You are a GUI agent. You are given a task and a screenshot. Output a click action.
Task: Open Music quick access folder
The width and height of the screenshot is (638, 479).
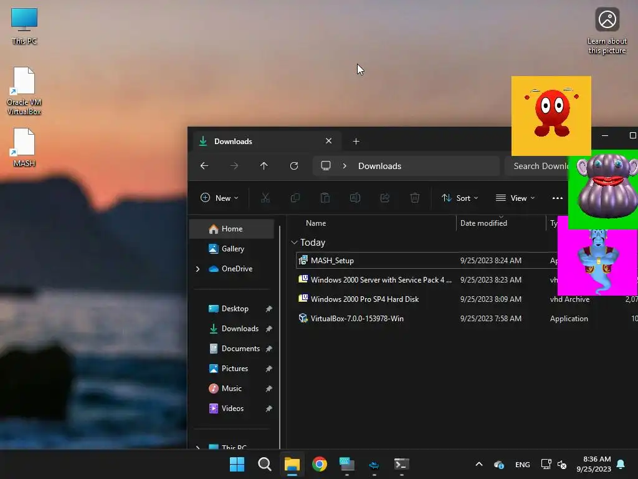[232, 389]
